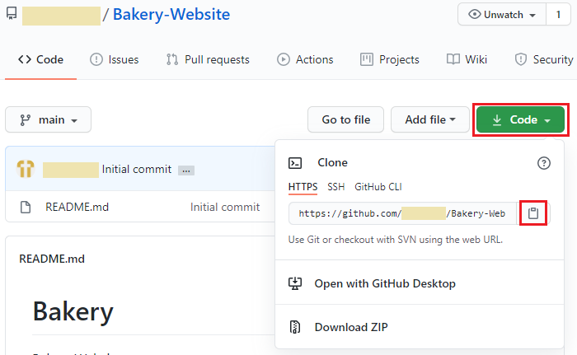This screenshot has width=577, height=355.
Task: Click the README.md heading in preview panel
Action: 52,259
